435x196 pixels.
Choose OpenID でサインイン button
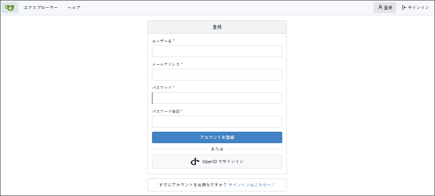pyautogui.click(x=217, y=162)
